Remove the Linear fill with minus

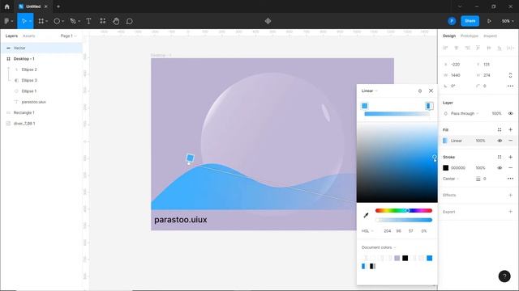(x=510, y=141)
